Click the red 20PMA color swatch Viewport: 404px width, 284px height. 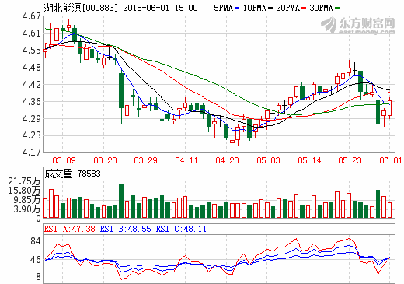tap(304, 9)
